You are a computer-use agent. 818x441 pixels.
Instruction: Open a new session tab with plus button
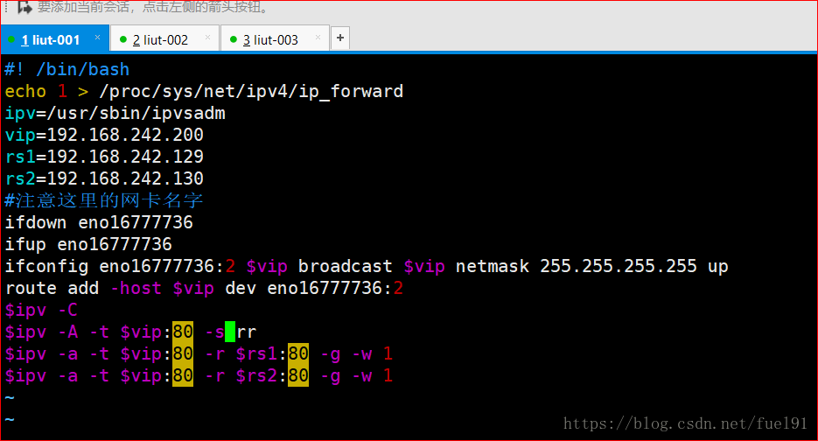coord(340,38)
